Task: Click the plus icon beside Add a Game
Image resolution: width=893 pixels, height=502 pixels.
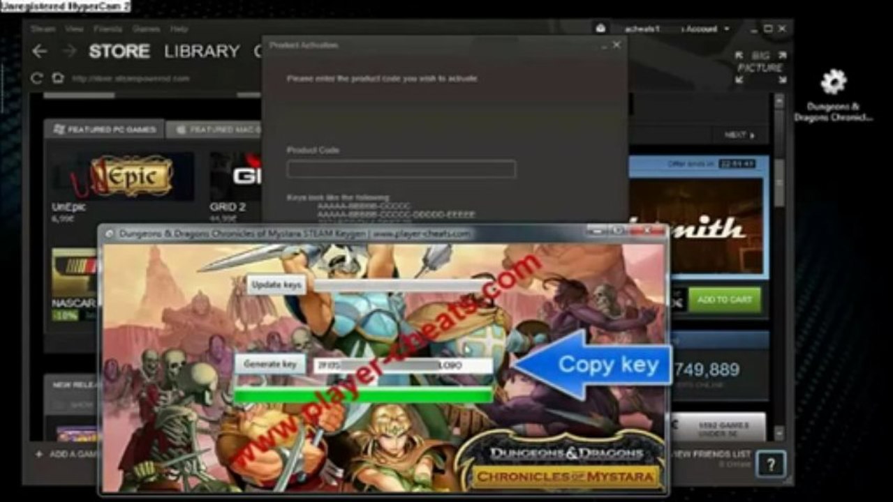Action: [38, 454]
